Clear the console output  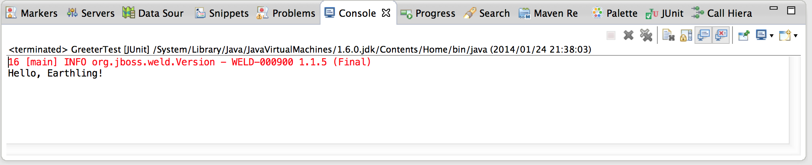click(x=669, y=35)
